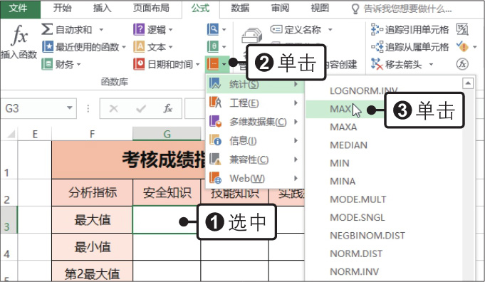Click the Text functions icon
Screen dimensions: 485x282
coord(139,47)
